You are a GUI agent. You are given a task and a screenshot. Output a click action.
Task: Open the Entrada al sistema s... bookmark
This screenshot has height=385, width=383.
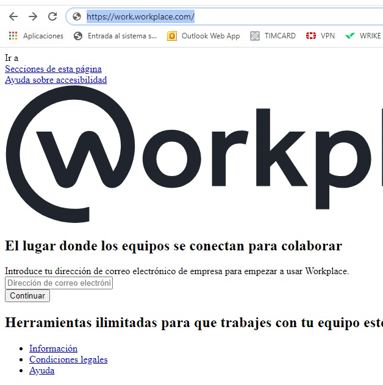122,36
